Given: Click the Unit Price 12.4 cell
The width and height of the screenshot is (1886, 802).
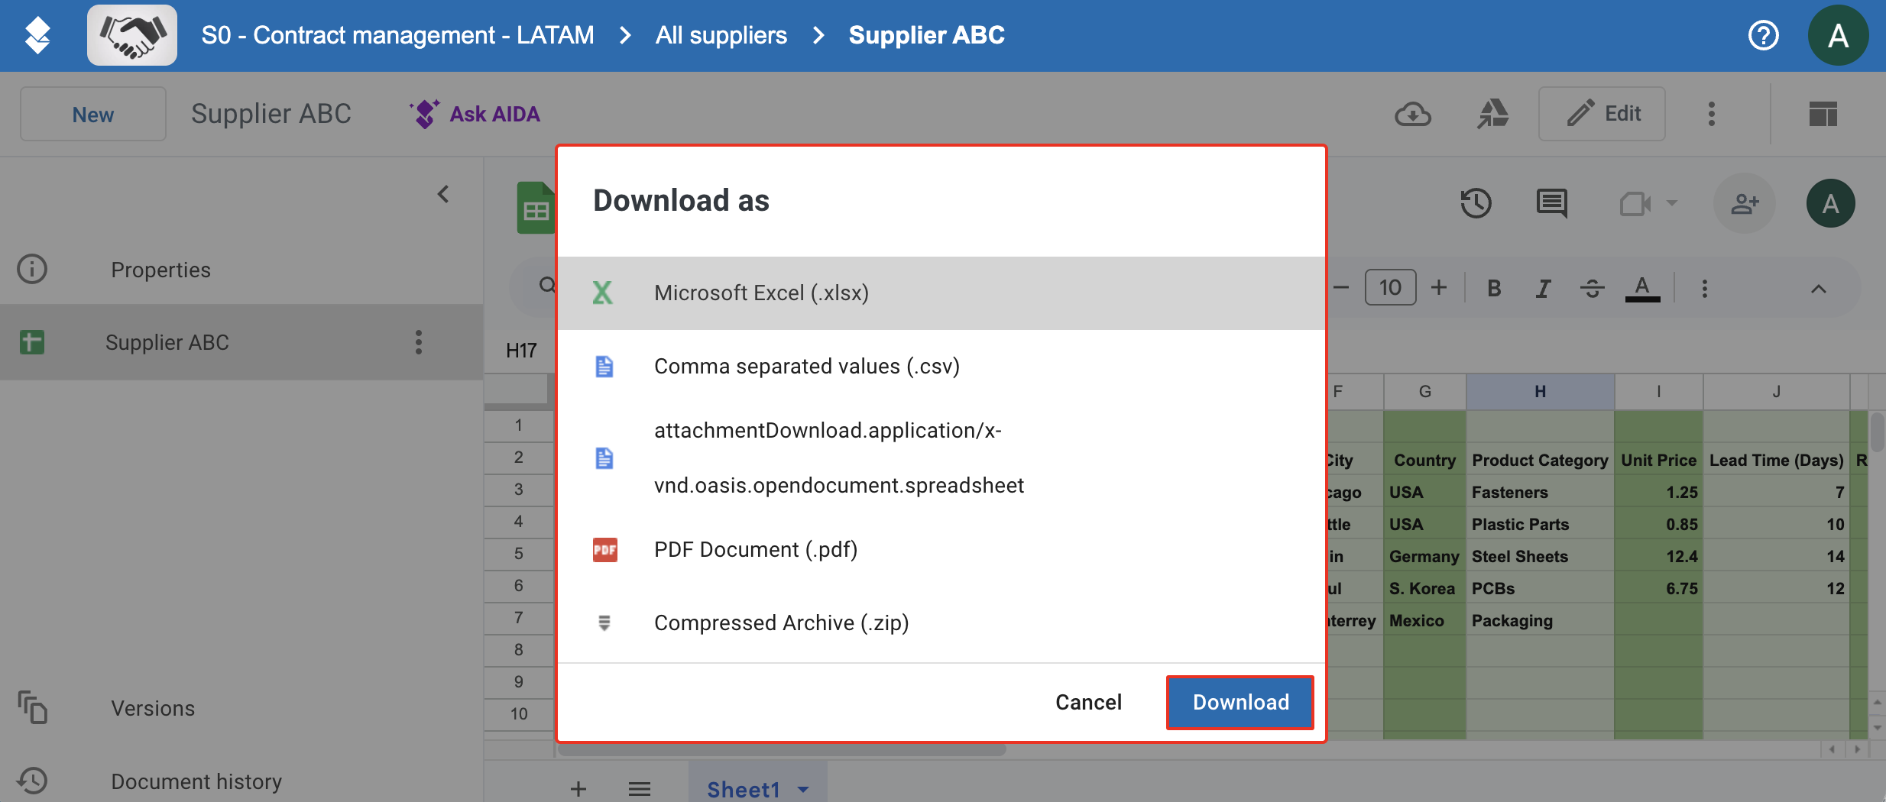Looking at the screenshot, I should click(x=1658, y=556).
